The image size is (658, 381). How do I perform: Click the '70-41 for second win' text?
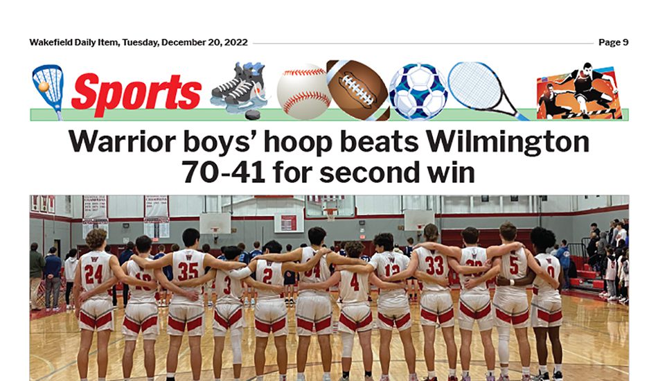click(328, 172)
